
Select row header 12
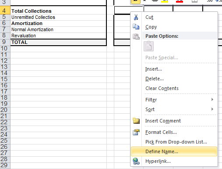coord(5,61)
